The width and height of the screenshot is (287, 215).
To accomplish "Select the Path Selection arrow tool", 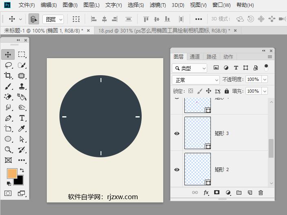I will 22,139.
